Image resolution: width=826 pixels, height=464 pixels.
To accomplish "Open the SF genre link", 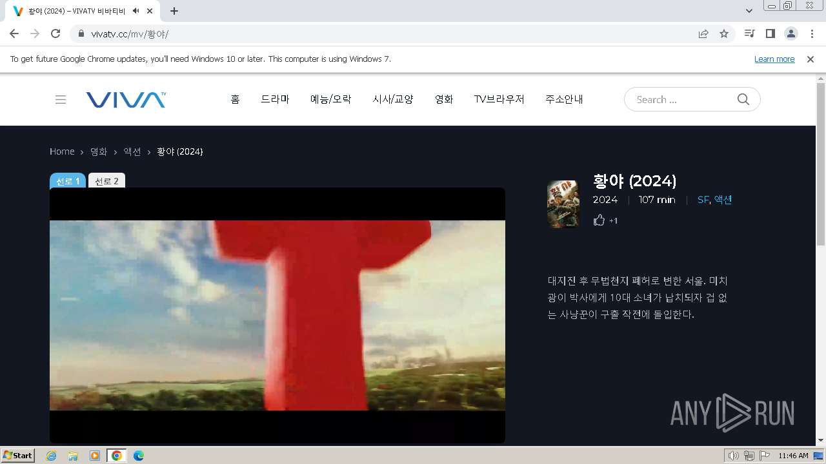I will pos(703,200).
